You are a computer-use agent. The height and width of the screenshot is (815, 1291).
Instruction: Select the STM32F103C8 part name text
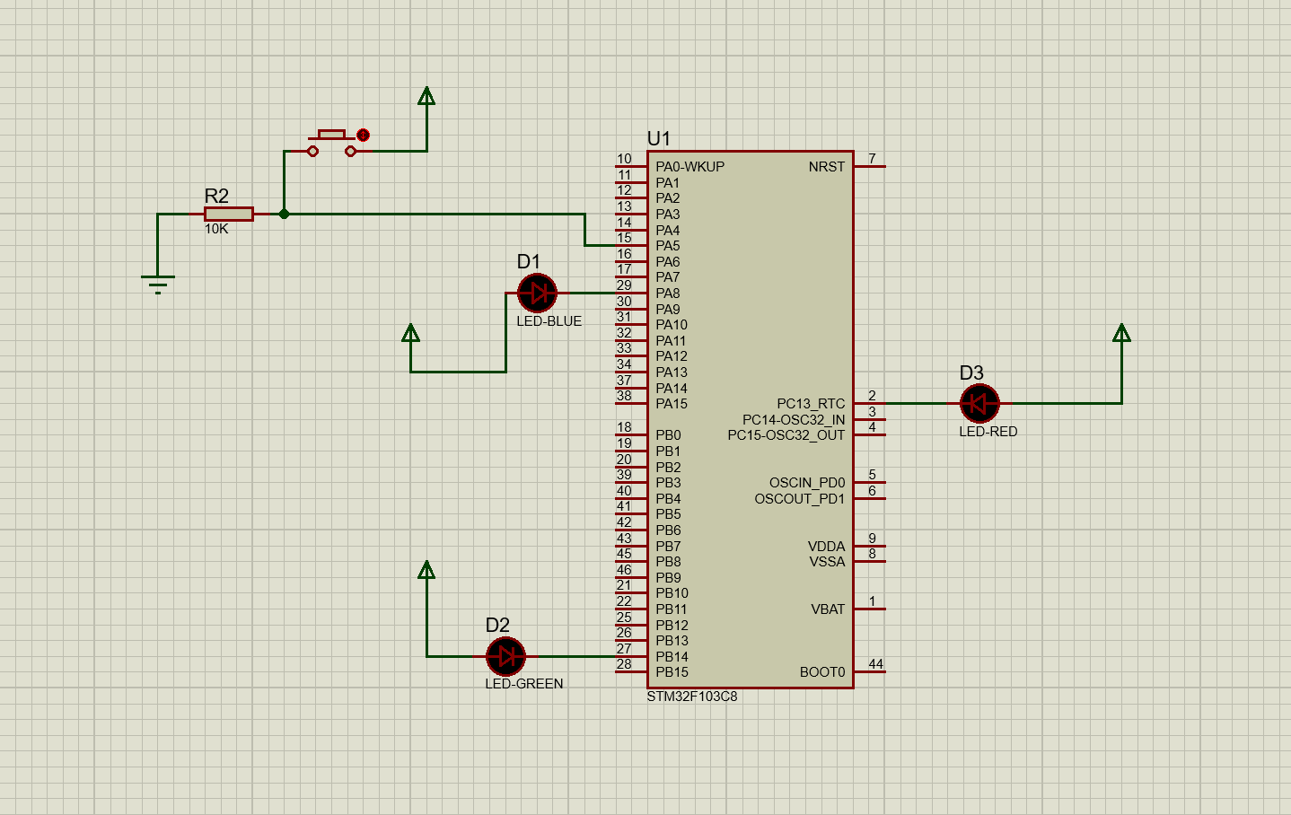click(x=692, y=697)
